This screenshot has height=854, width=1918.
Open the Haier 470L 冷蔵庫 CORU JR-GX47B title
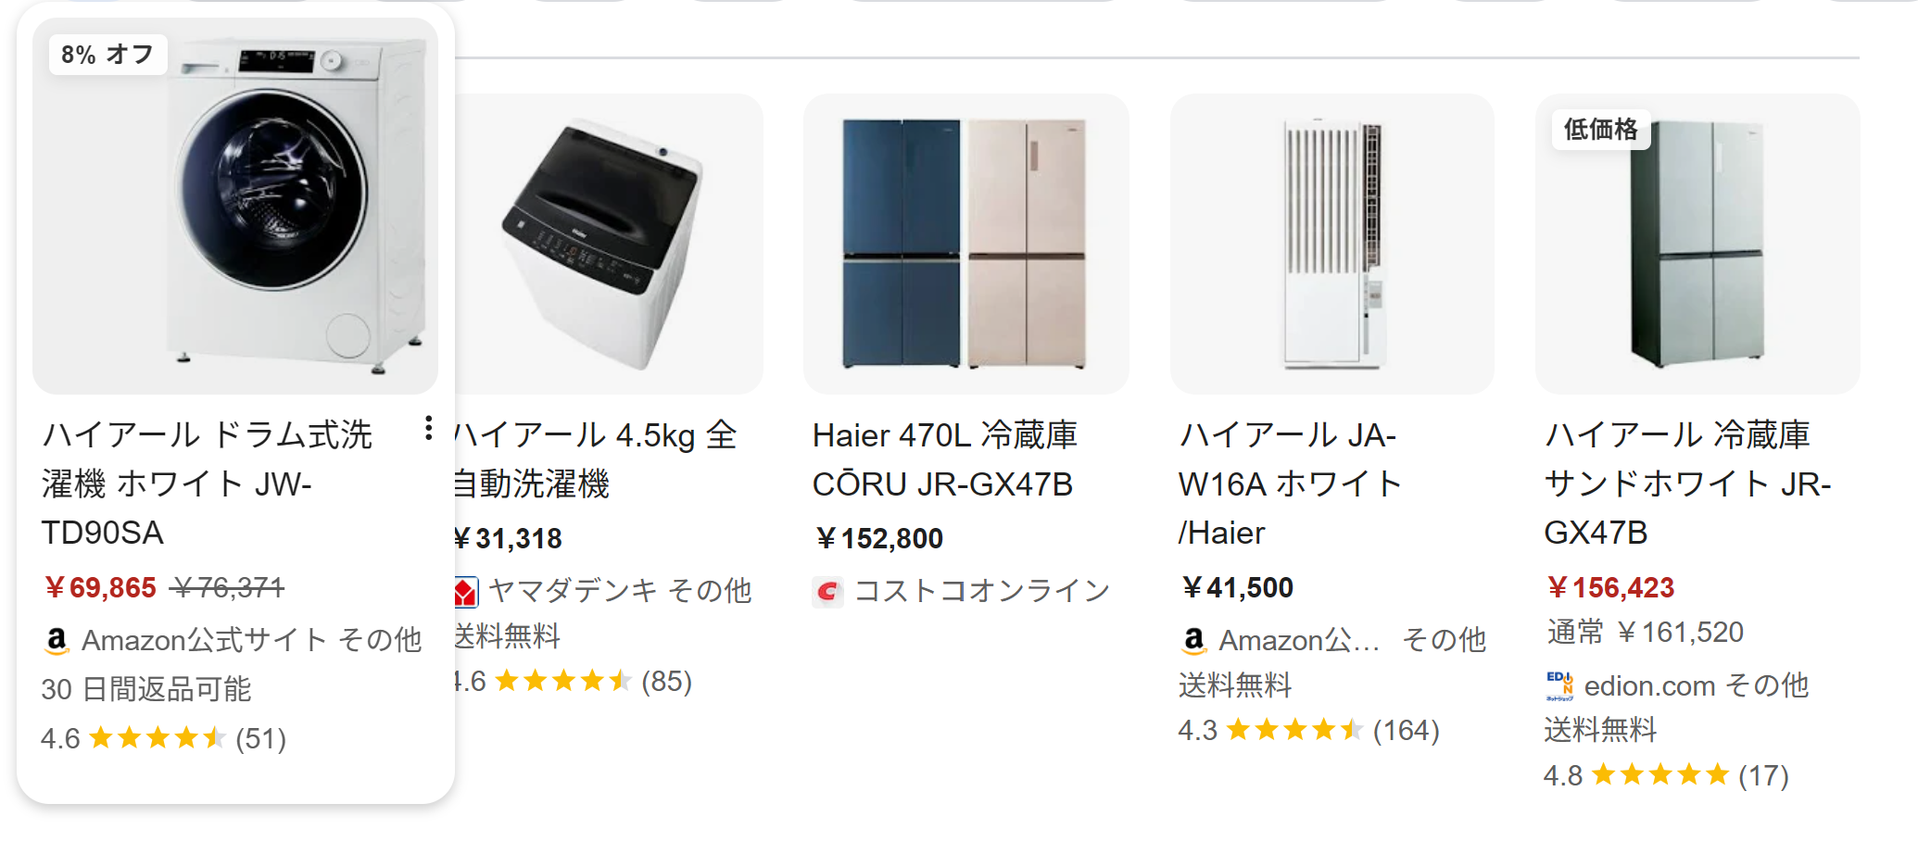(945, 459)
